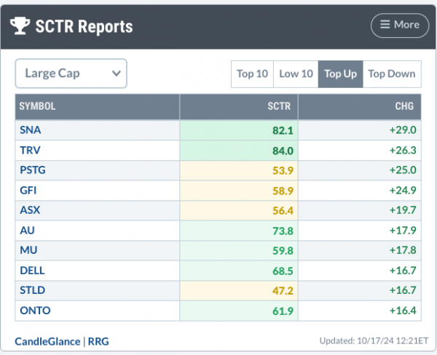This screenshot has height=355, width=437.
Task: Click the SCTR value 56.4
Action: coord(283,211)
